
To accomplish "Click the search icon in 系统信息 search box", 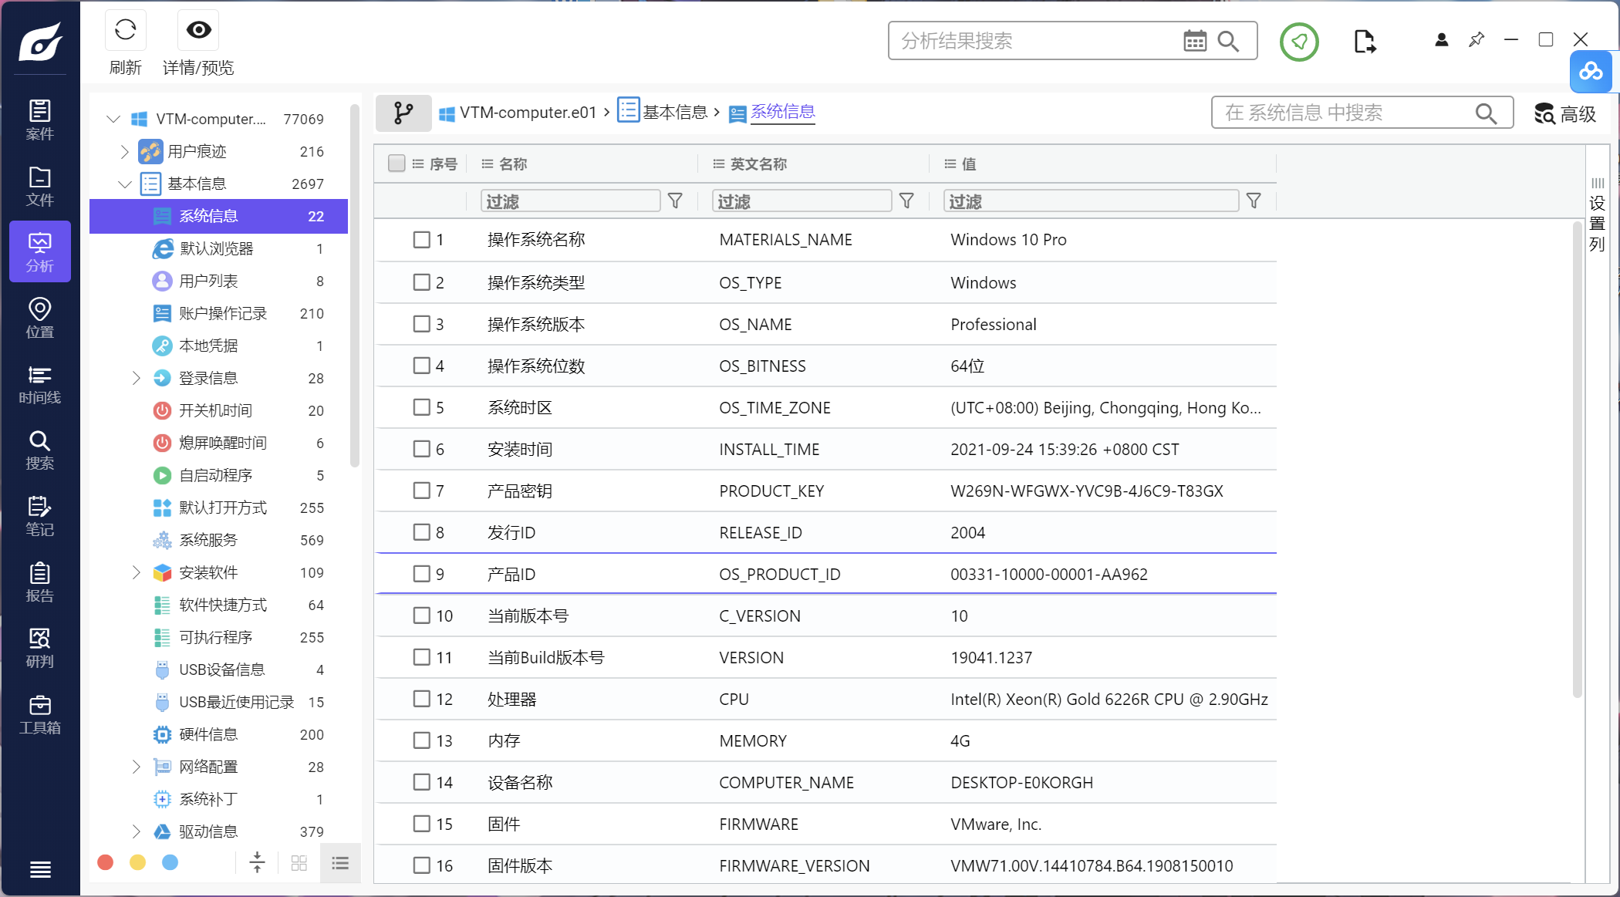I will [x=1486, y=113].
